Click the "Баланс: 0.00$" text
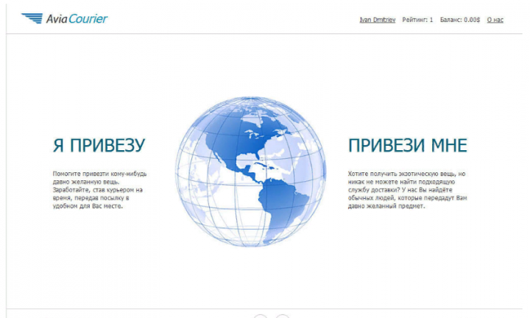The width and height of the screenshot is (530, 318). pos(459,20)
